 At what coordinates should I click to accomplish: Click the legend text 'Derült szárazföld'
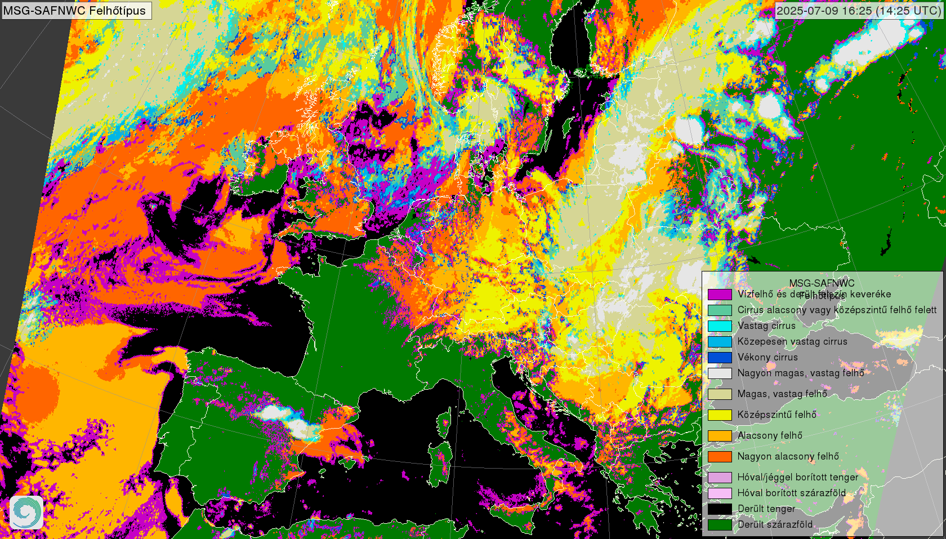775,524
